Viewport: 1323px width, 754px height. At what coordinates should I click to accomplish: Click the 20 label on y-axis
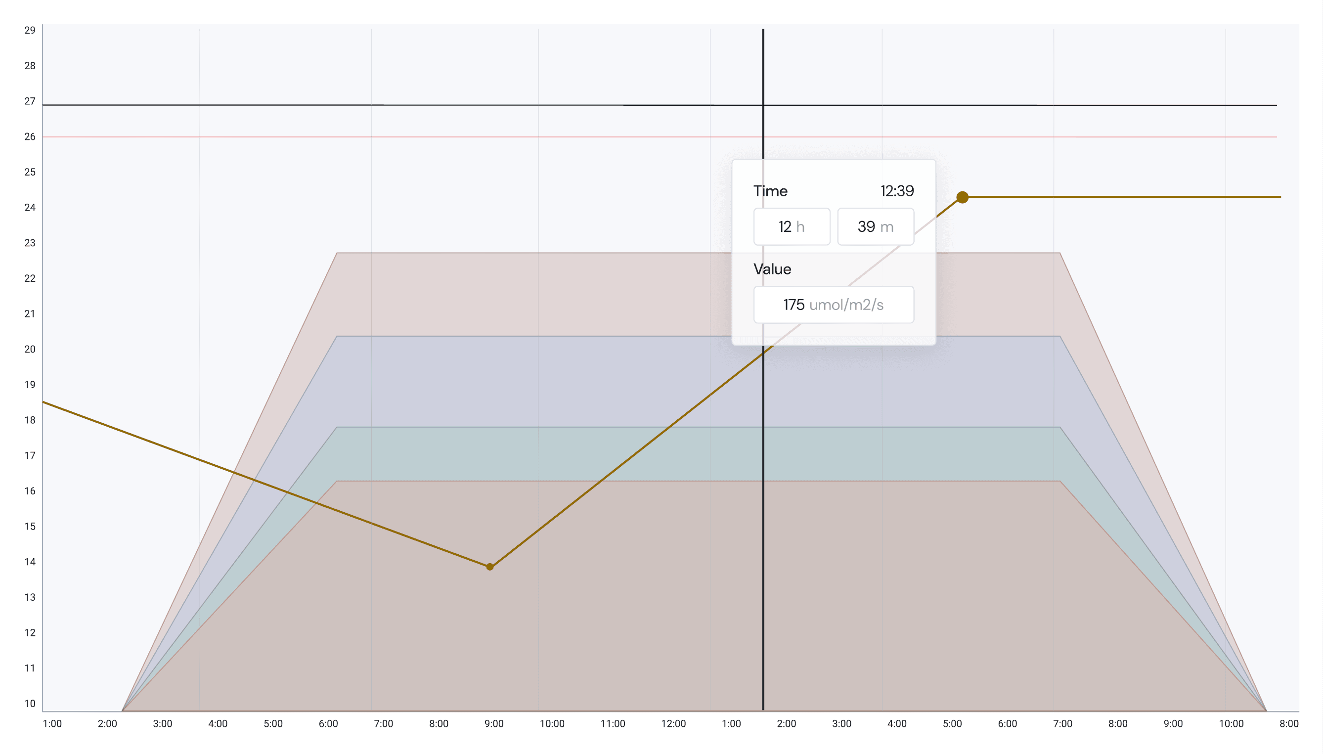point(30,350)
